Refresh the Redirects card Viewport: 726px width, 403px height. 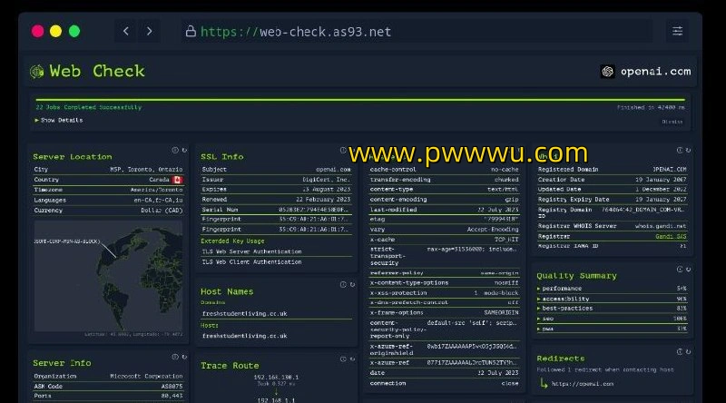(689, 351)
